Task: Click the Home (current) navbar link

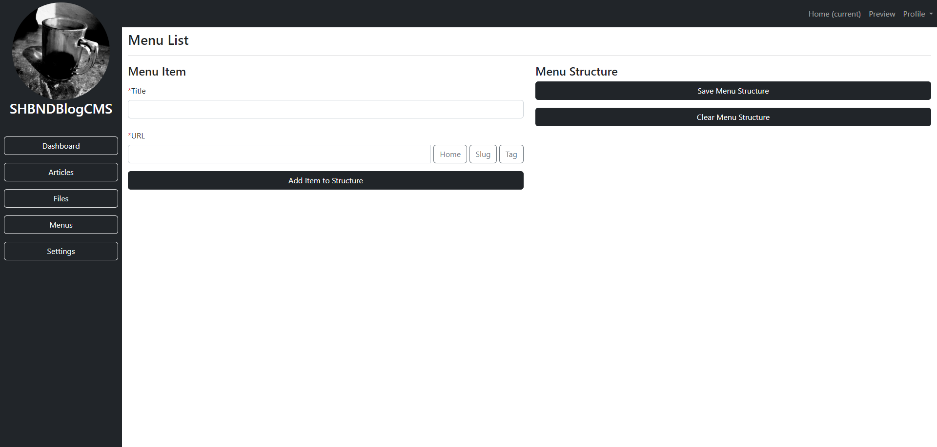Action: pos(835,14)
